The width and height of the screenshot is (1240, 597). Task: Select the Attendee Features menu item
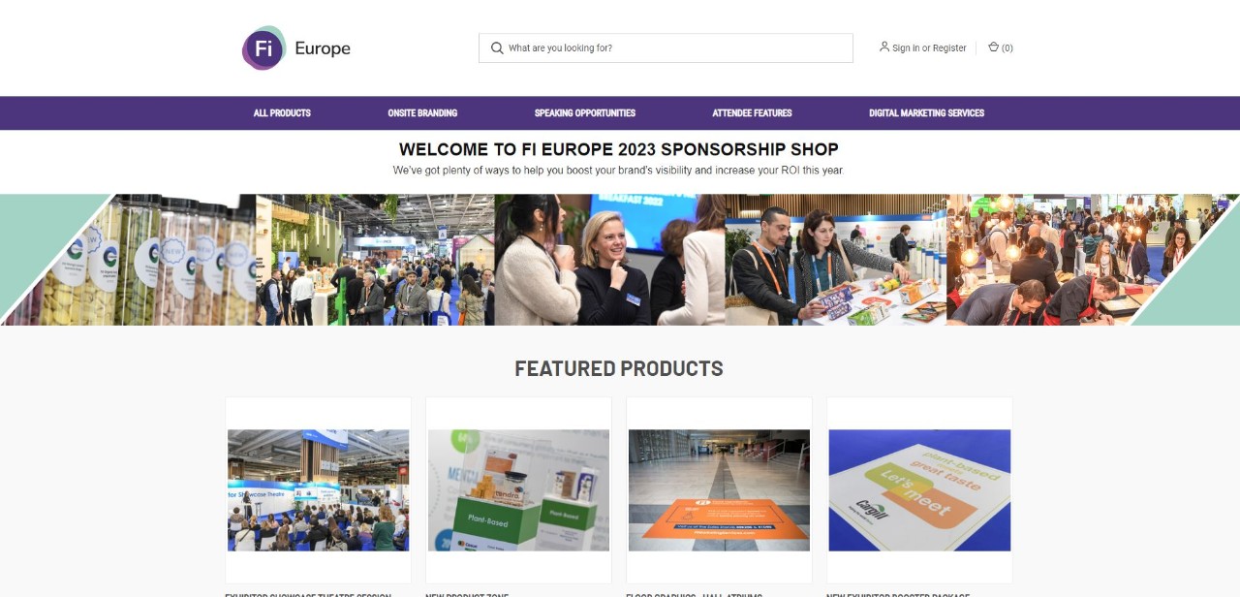pos(752,113)
